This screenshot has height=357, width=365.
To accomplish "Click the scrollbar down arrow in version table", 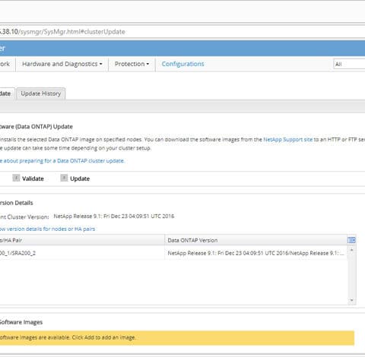I will point(351,300).
